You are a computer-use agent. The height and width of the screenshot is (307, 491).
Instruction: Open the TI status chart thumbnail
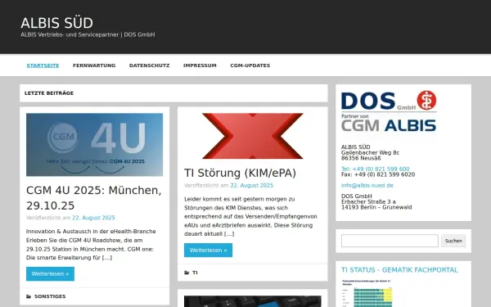367,293
